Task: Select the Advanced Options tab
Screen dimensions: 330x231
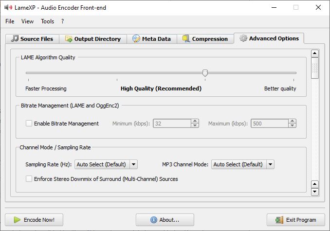Action: [x=269, y=38]
